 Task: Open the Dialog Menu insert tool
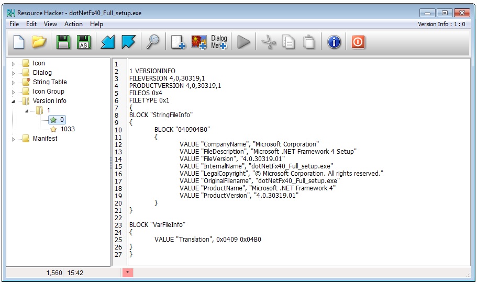(x=219, y=42)
